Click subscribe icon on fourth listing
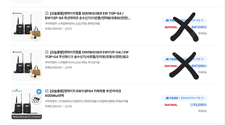 coord(66,67)
